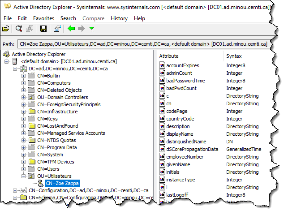Collapse the OU=Utilisateurs node
The height and width of the screenshot is (215, 288).
(x=23, y=176)
